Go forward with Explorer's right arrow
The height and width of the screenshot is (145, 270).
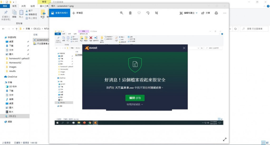(9, 29)
